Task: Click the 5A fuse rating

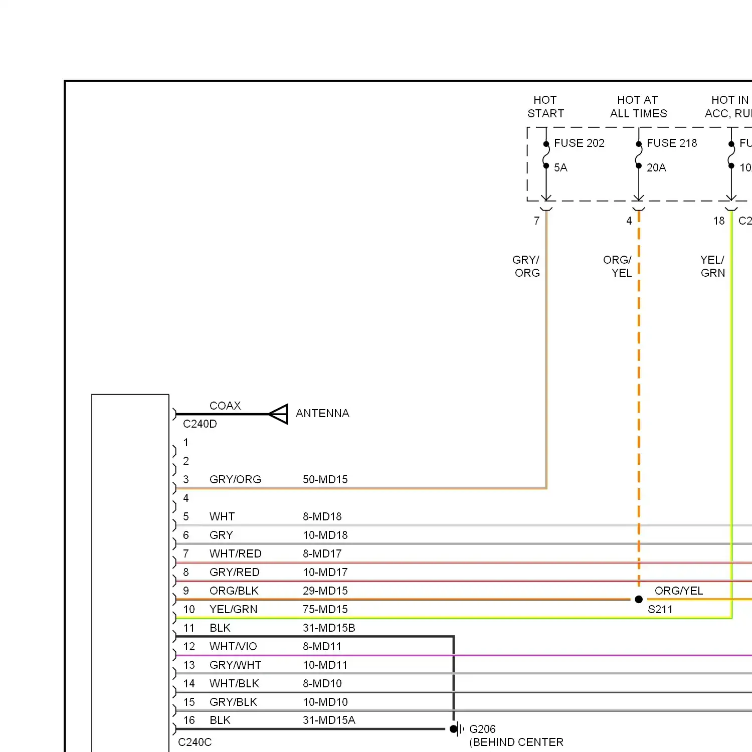Action: tap(560, 167)
